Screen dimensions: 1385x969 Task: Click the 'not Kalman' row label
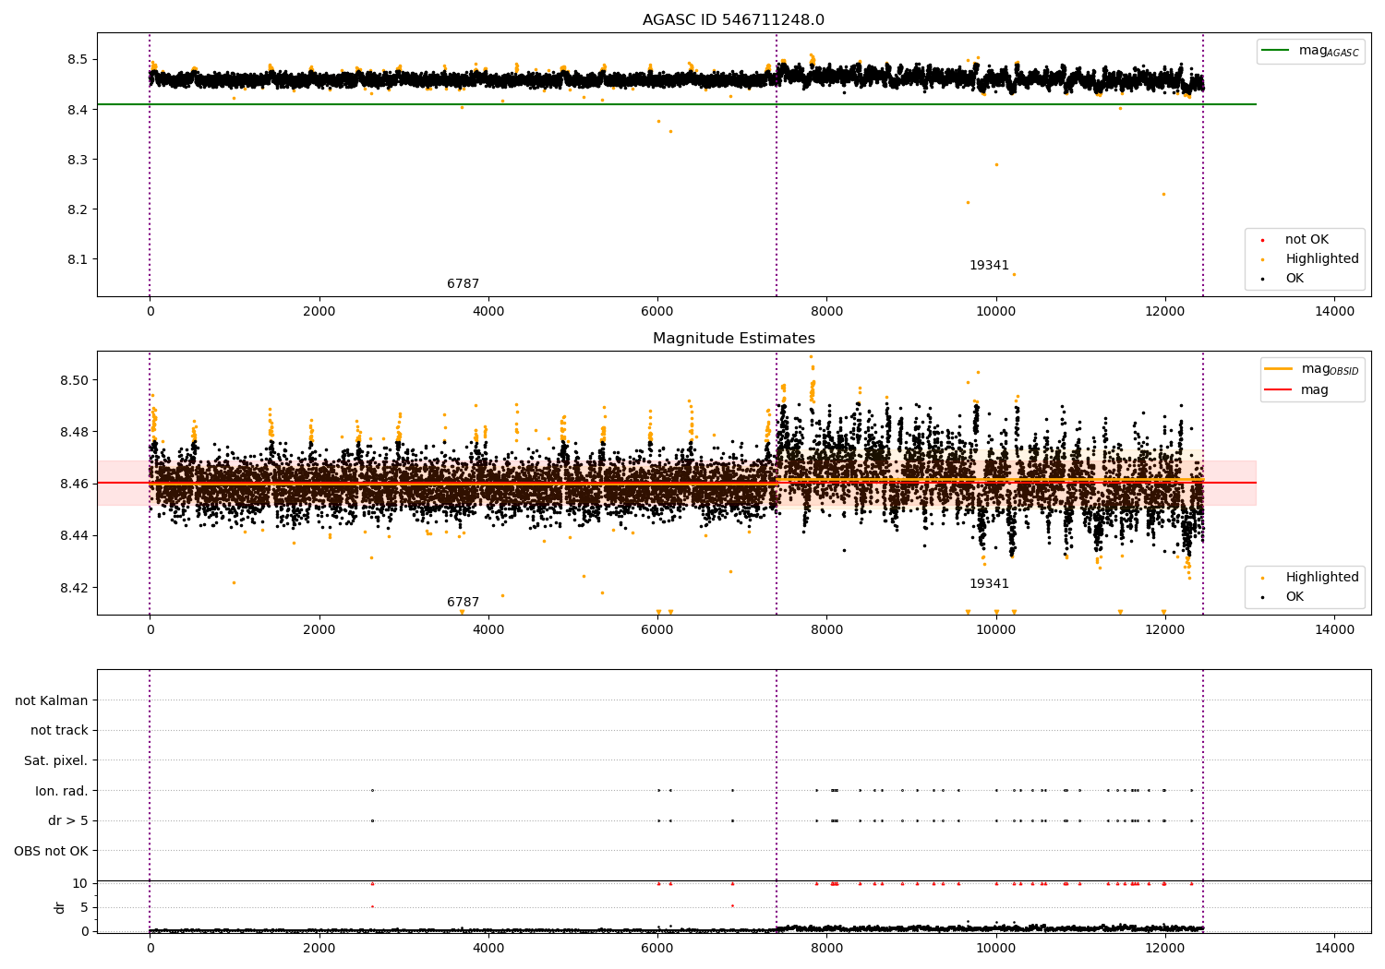[52, 700]
